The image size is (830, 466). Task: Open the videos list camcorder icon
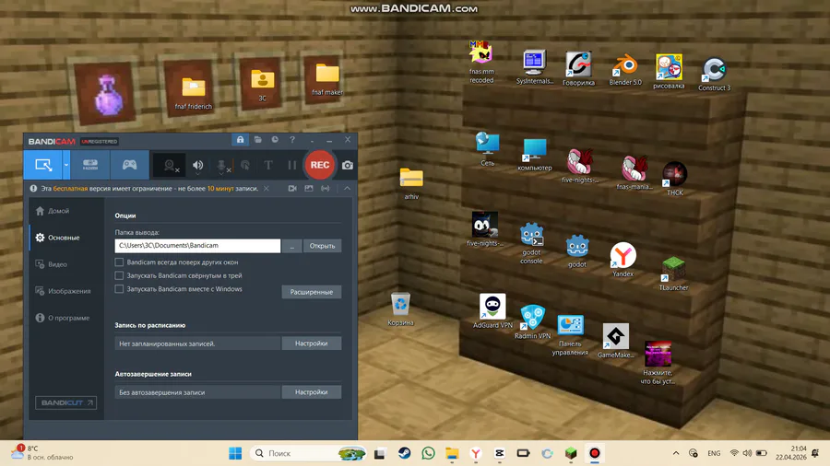292,188
